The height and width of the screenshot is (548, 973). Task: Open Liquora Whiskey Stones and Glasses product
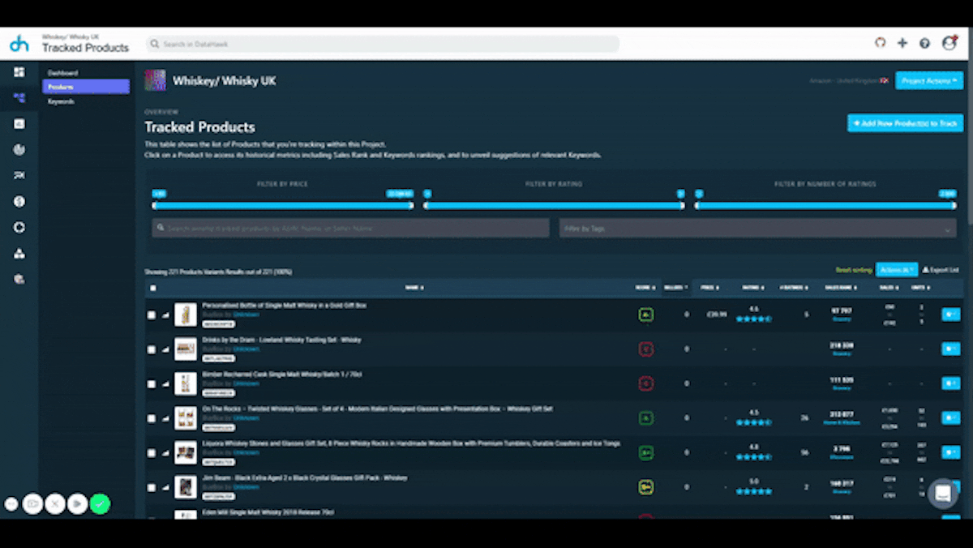[x=411, y=443]
